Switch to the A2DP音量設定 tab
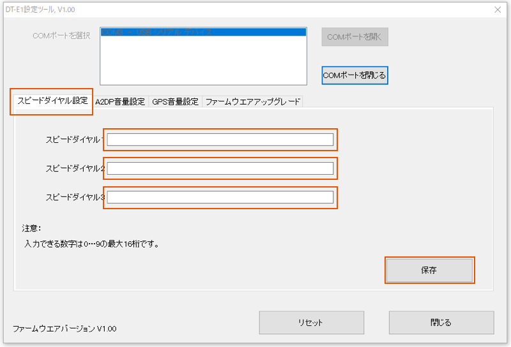 pos(120,101)
